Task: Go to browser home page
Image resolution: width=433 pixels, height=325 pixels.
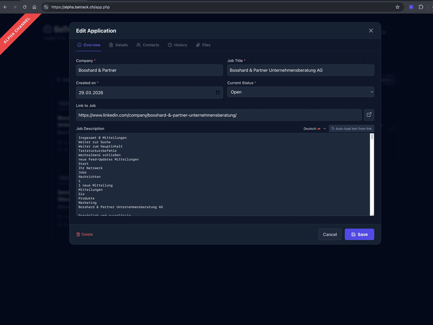Action: click(34, 7)
